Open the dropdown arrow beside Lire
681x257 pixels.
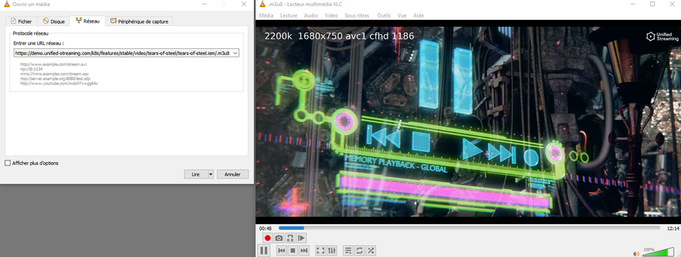(x=211, y=174)
